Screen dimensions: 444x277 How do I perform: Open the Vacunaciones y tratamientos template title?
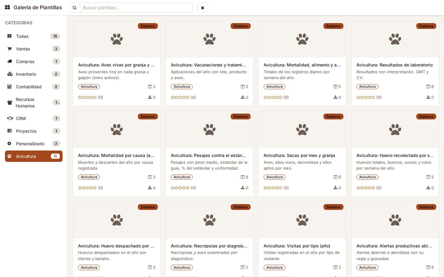[x=208, y=65]
